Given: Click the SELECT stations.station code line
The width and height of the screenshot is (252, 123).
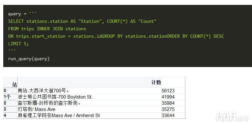Looking at the screenshot, I should [82, 21].
